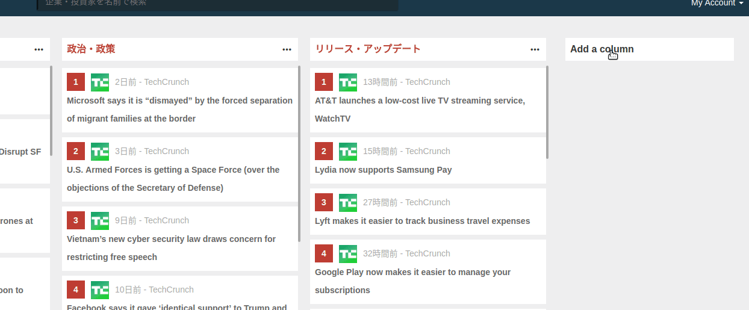Click TechCrunch logo on Vietnam cyber security article

coord(100,220)
